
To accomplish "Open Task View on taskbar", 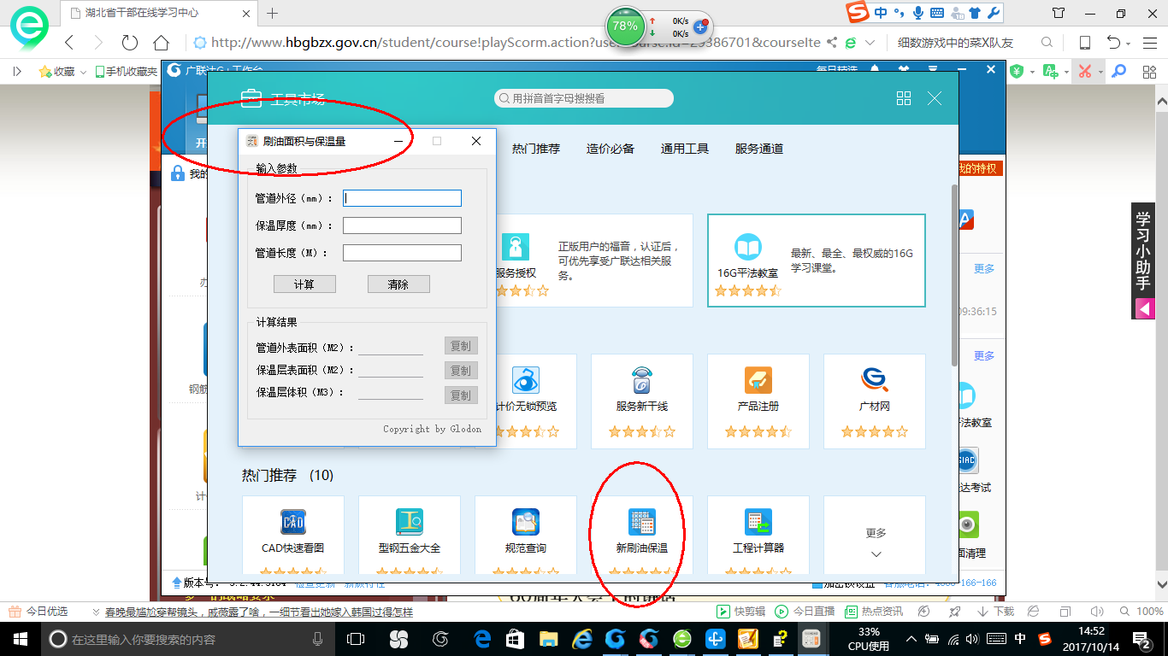I will pos(355,639).
